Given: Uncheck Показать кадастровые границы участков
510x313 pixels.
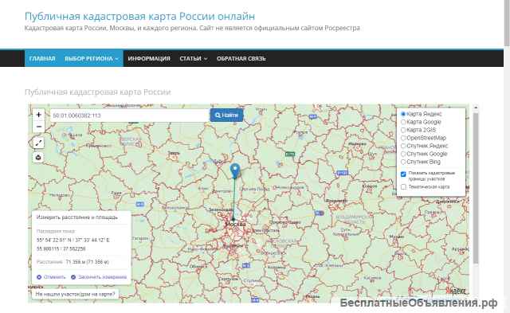Looking at the screenshot, I should pos(403,174).
